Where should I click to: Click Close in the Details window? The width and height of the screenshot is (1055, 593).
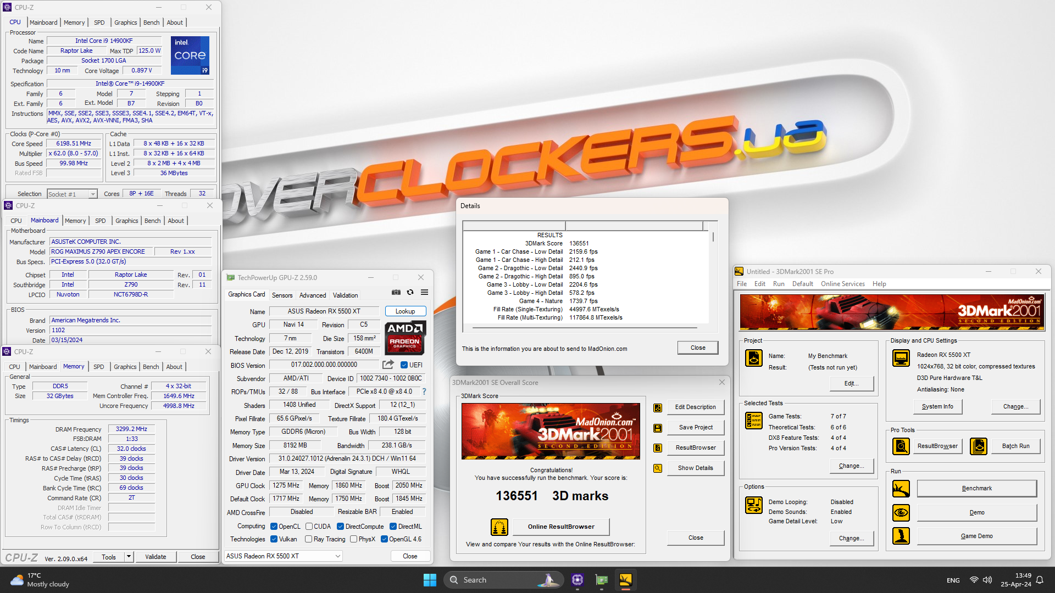pos(698,348)
